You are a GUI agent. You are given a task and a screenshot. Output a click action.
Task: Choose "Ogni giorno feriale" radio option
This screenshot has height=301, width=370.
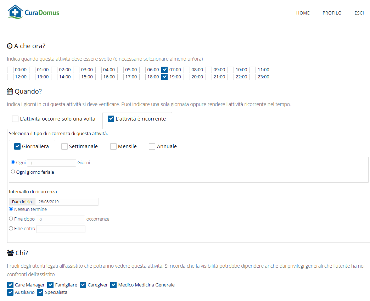(x=13, y=172)
